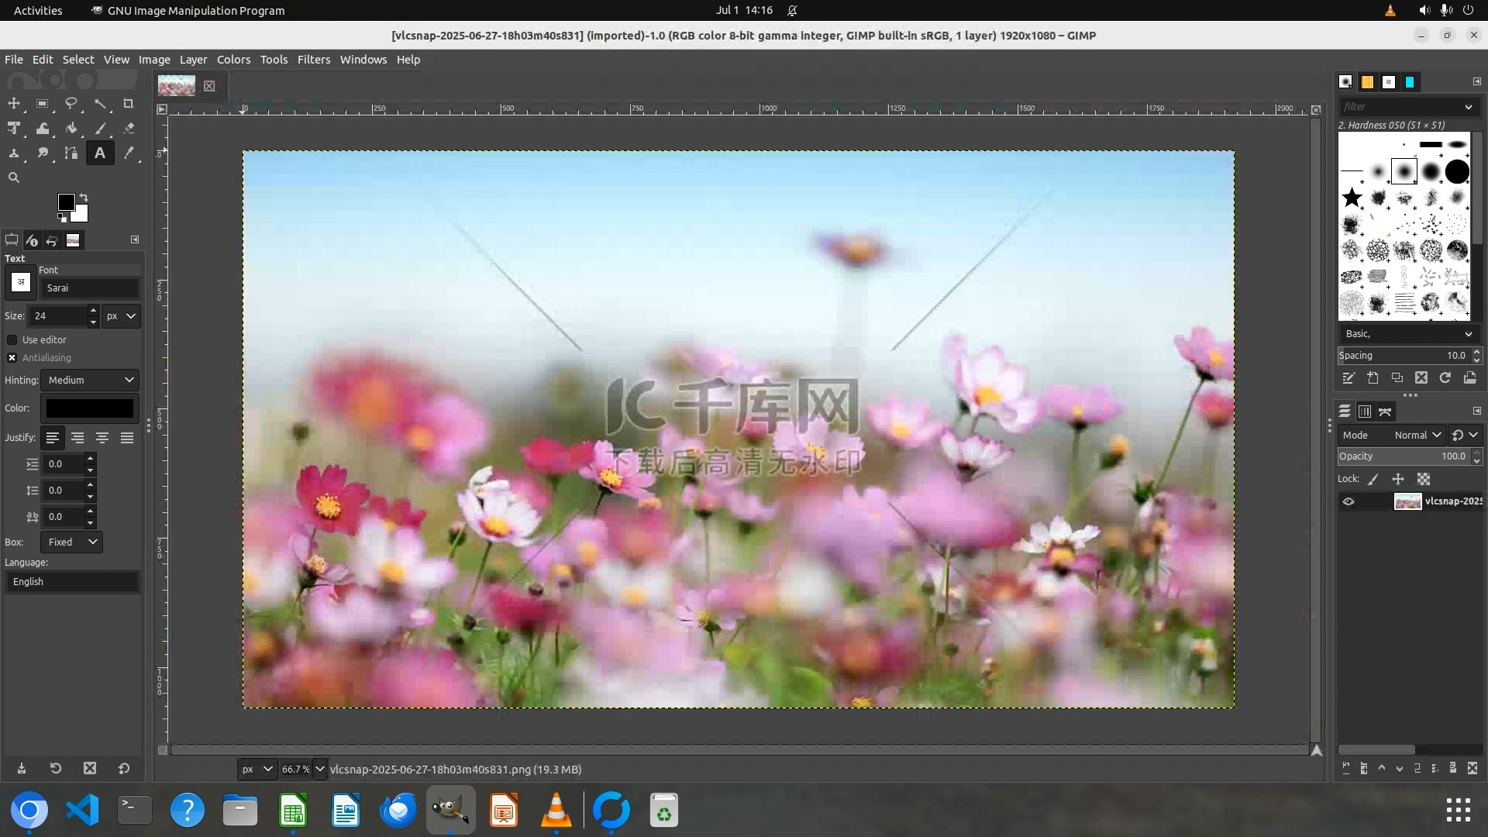Select the Free Select lasso tool
This screenshot has height=837, width=1488.
coord(71,103)
